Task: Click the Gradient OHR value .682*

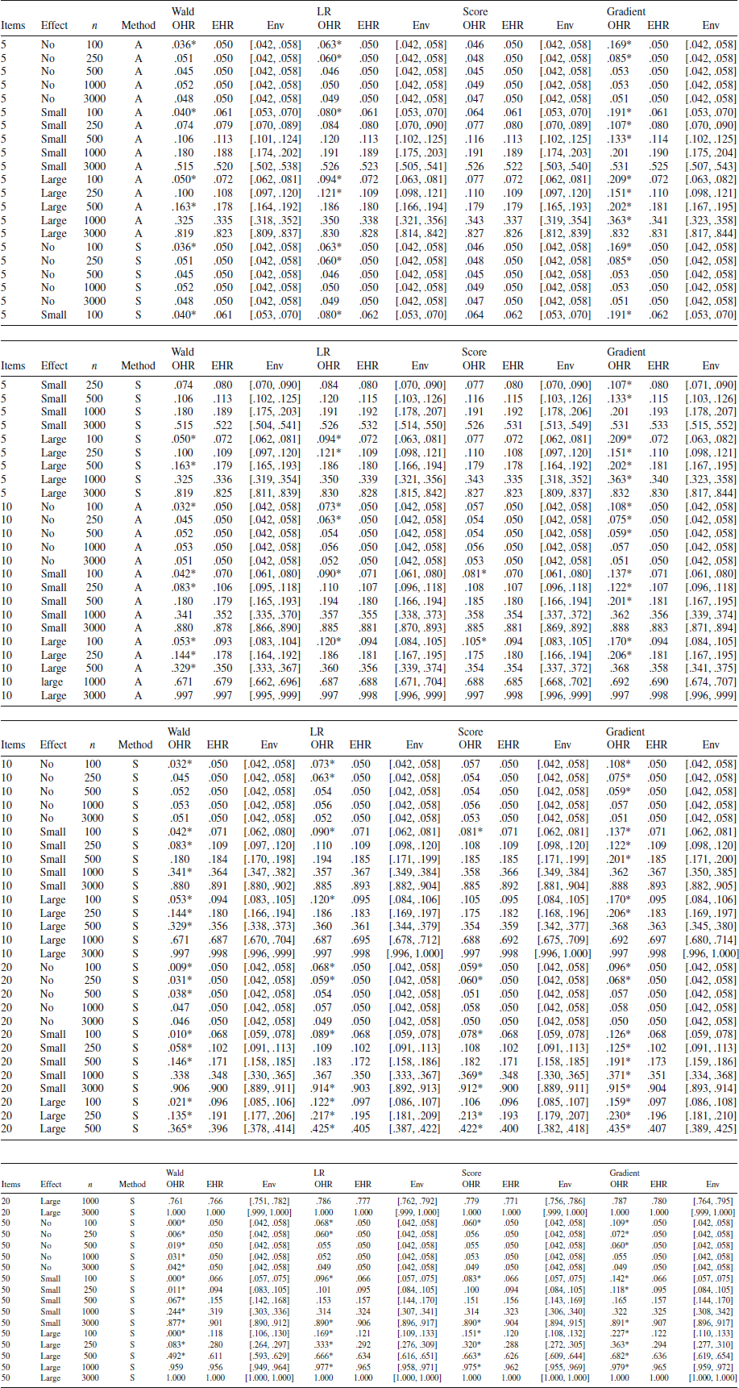Action: [620, 1356]
